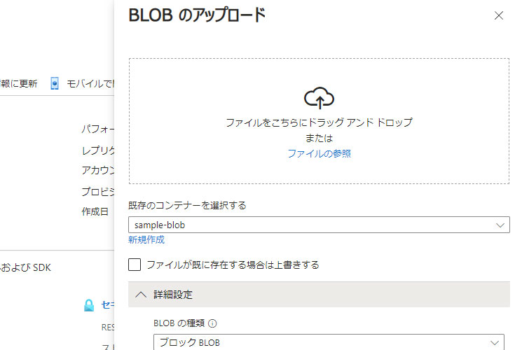The image size is (522, 350).
Task: Click the セキュリティ link beside the lock
Action: [x=107, y=304]
